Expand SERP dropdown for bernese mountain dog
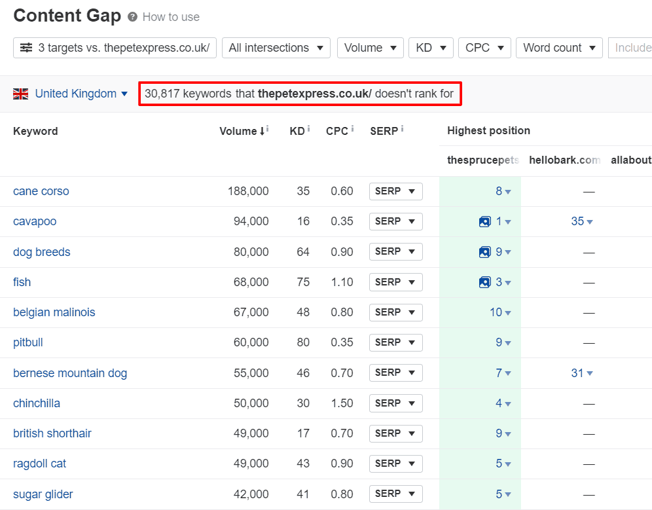 click(396, 373)
